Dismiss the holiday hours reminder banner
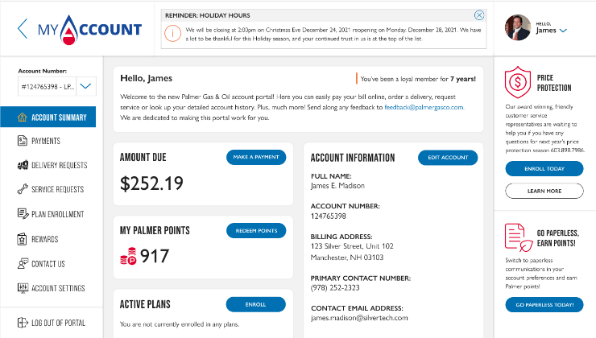This screenshot has width=596, height=338. click(x=479, y=15)
